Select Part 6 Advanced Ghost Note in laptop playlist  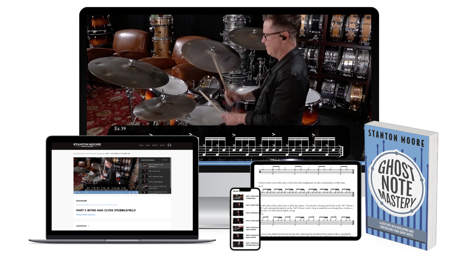[x=155, y=192]
